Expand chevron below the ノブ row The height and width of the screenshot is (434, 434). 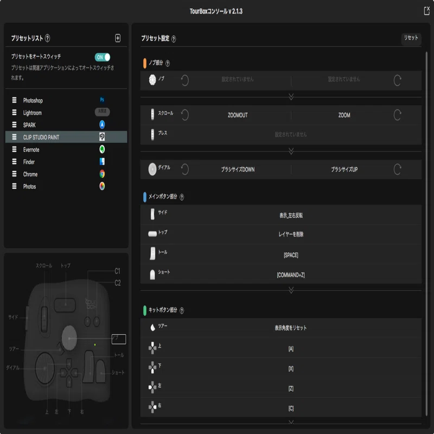click(x=291, y=97)
